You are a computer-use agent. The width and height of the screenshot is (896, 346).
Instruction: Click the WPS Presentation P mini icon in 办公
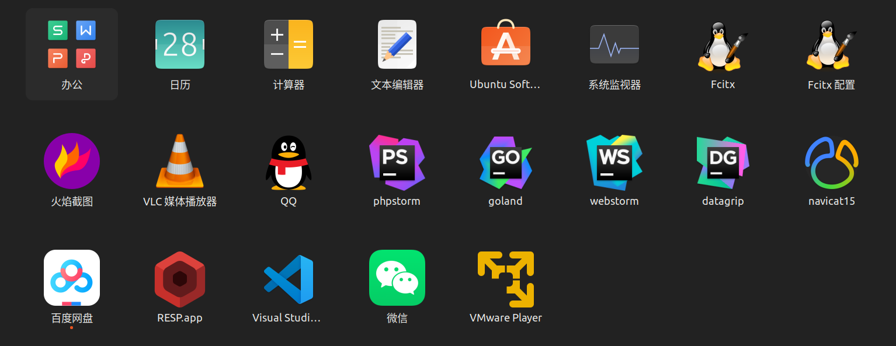click(x=58, y=58)
